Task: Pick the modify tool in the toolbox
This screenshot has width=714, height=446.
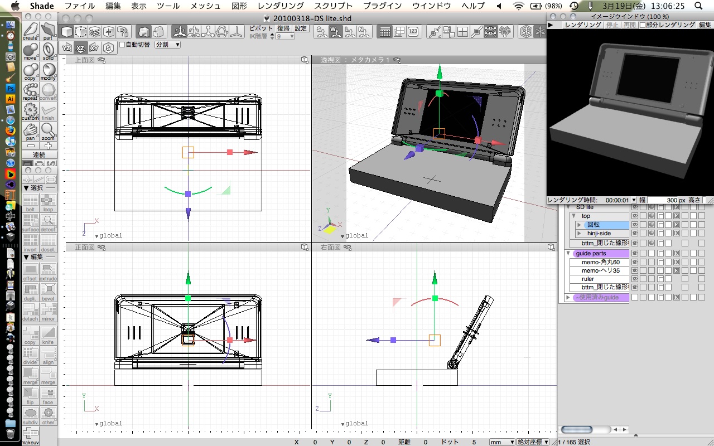Action: (x=49, y=71)
